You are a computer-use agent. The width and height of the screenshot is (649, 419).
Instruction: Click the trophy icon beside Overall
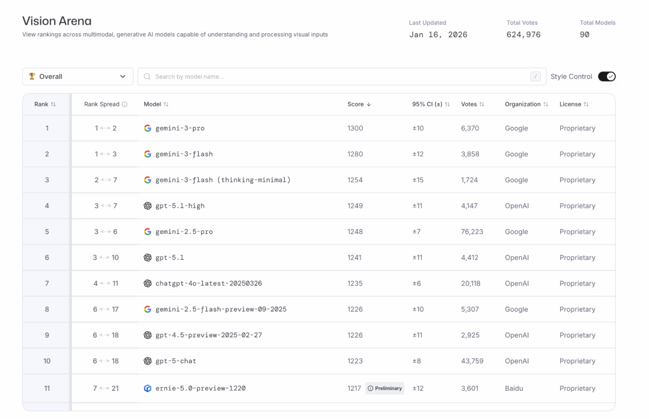coord(32,76)
